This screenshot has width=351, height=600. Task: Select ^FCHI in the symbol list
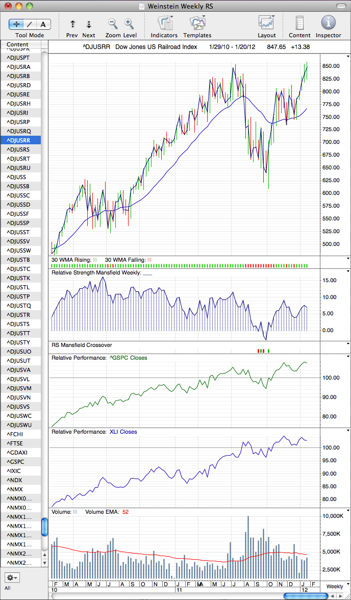[x=21, y=434]
